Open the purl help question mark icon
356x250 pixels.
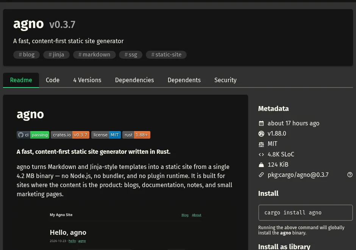(350, 175)
